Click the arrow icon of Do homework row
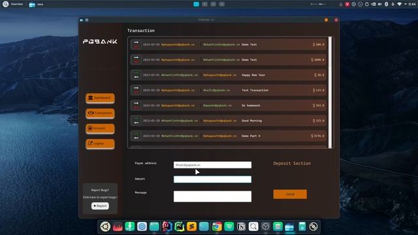Screen dimensions: 418x235 tap(137, 106)
